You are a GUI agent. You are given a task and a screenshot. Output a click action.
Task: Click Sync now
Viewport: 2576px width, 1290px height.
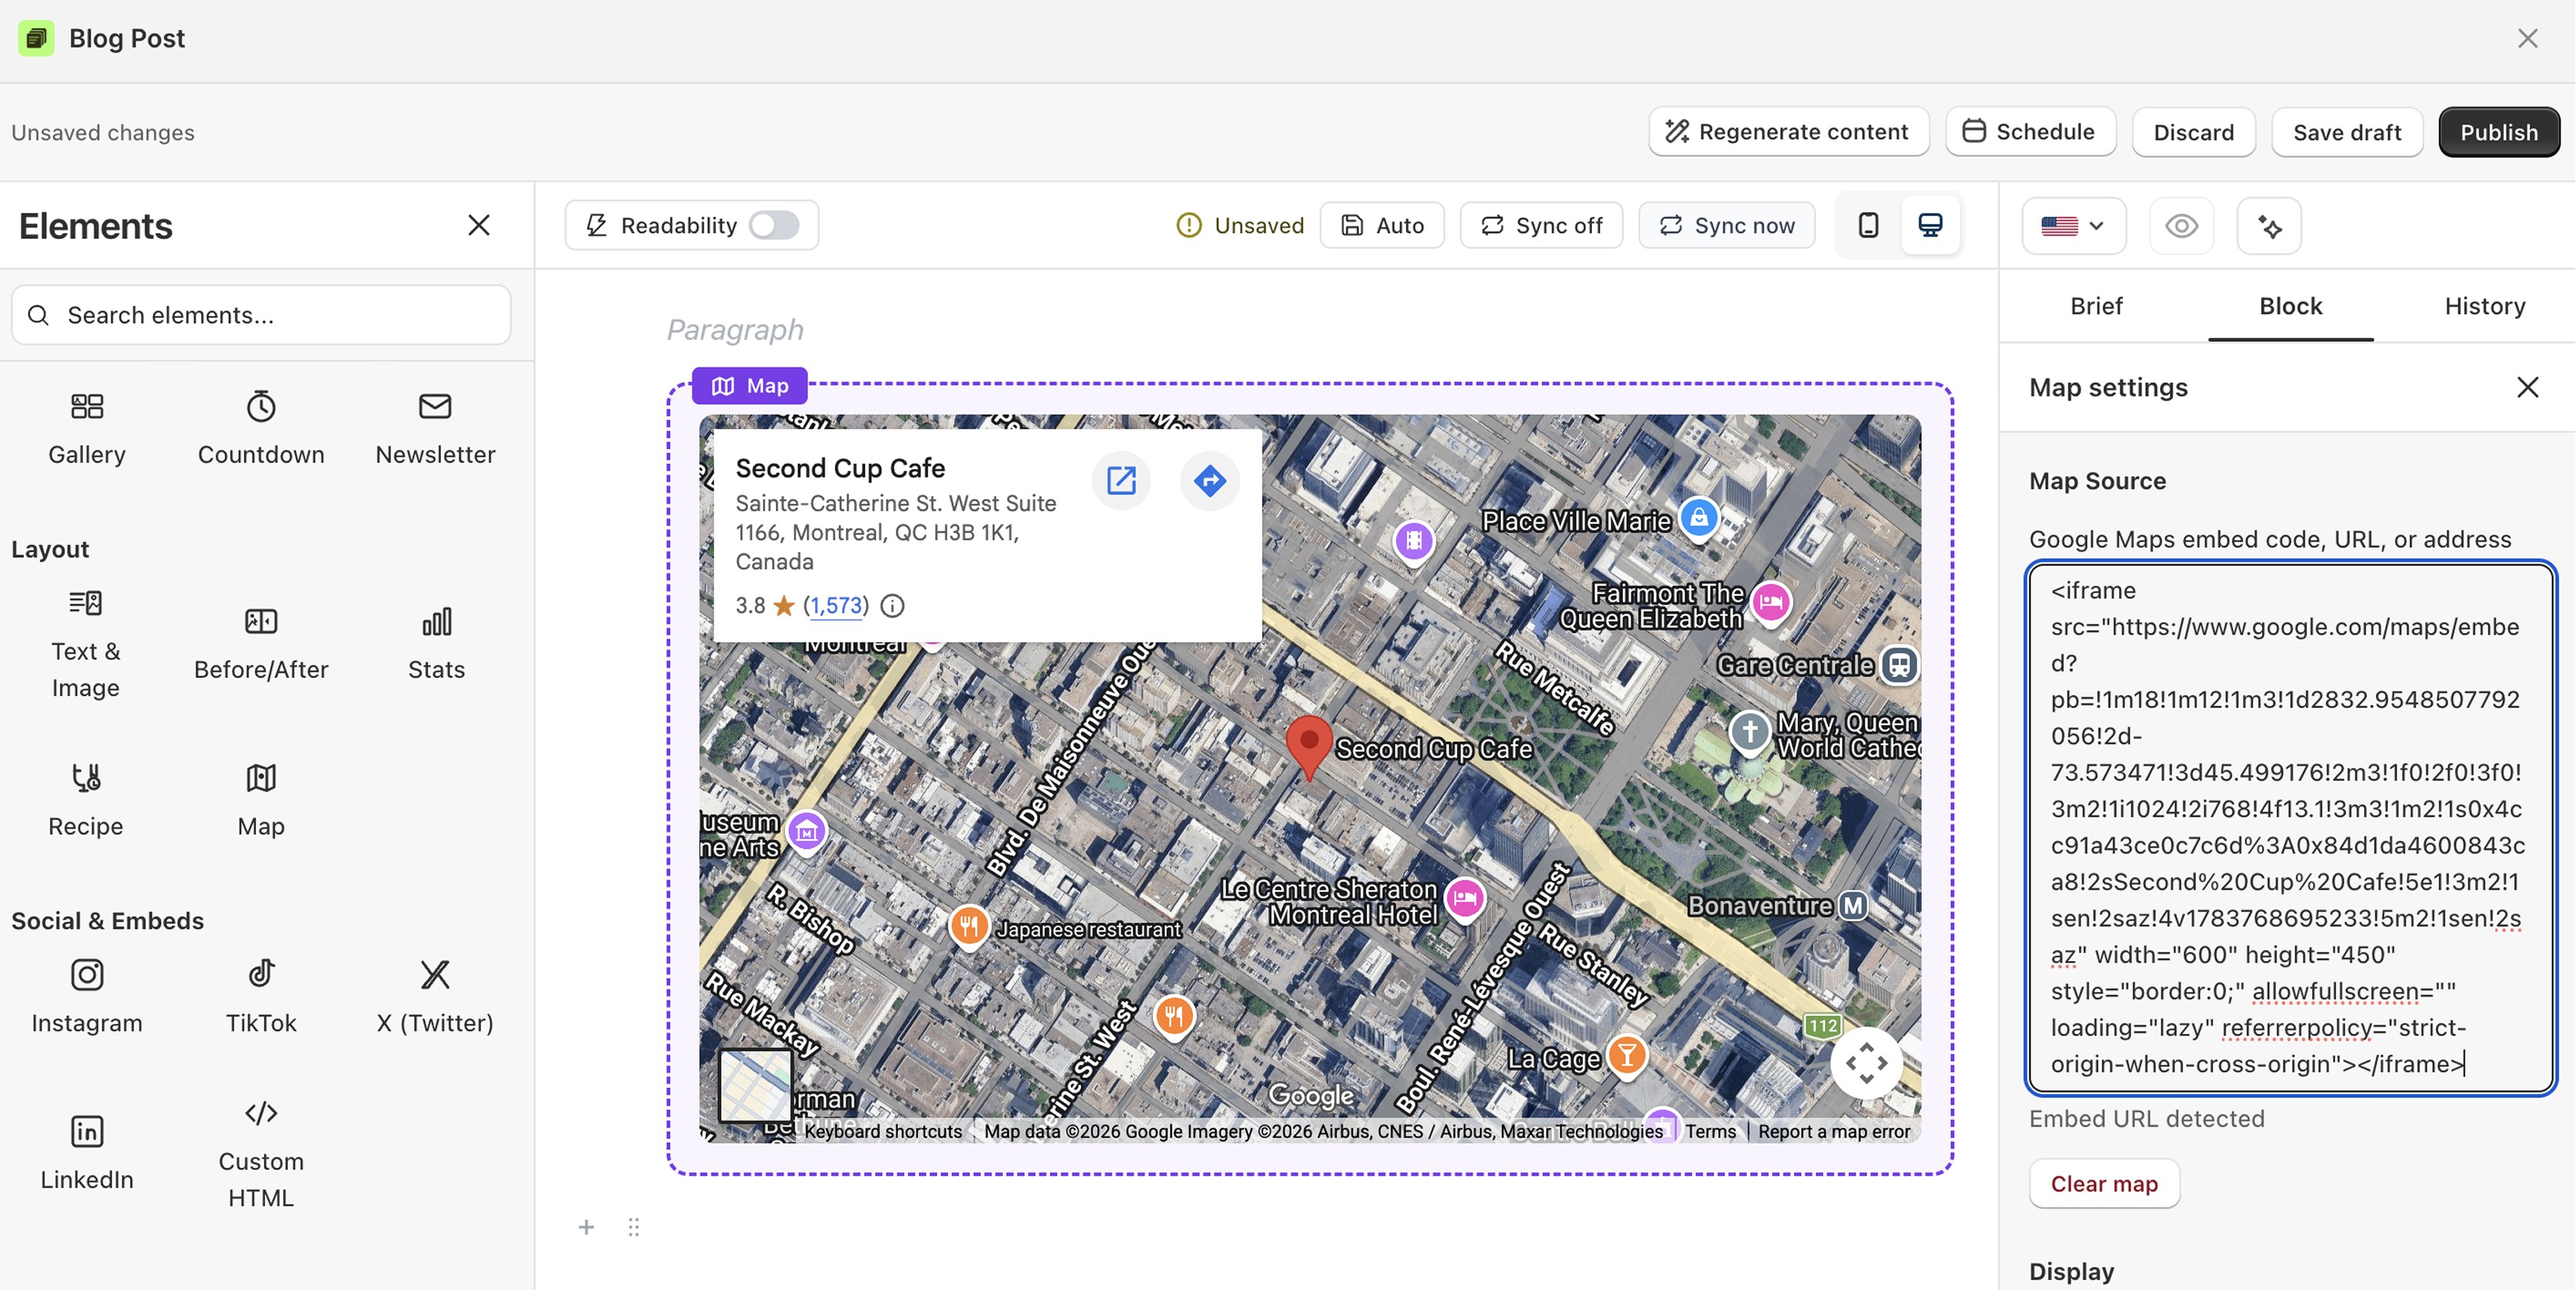tap(1727, 225)
